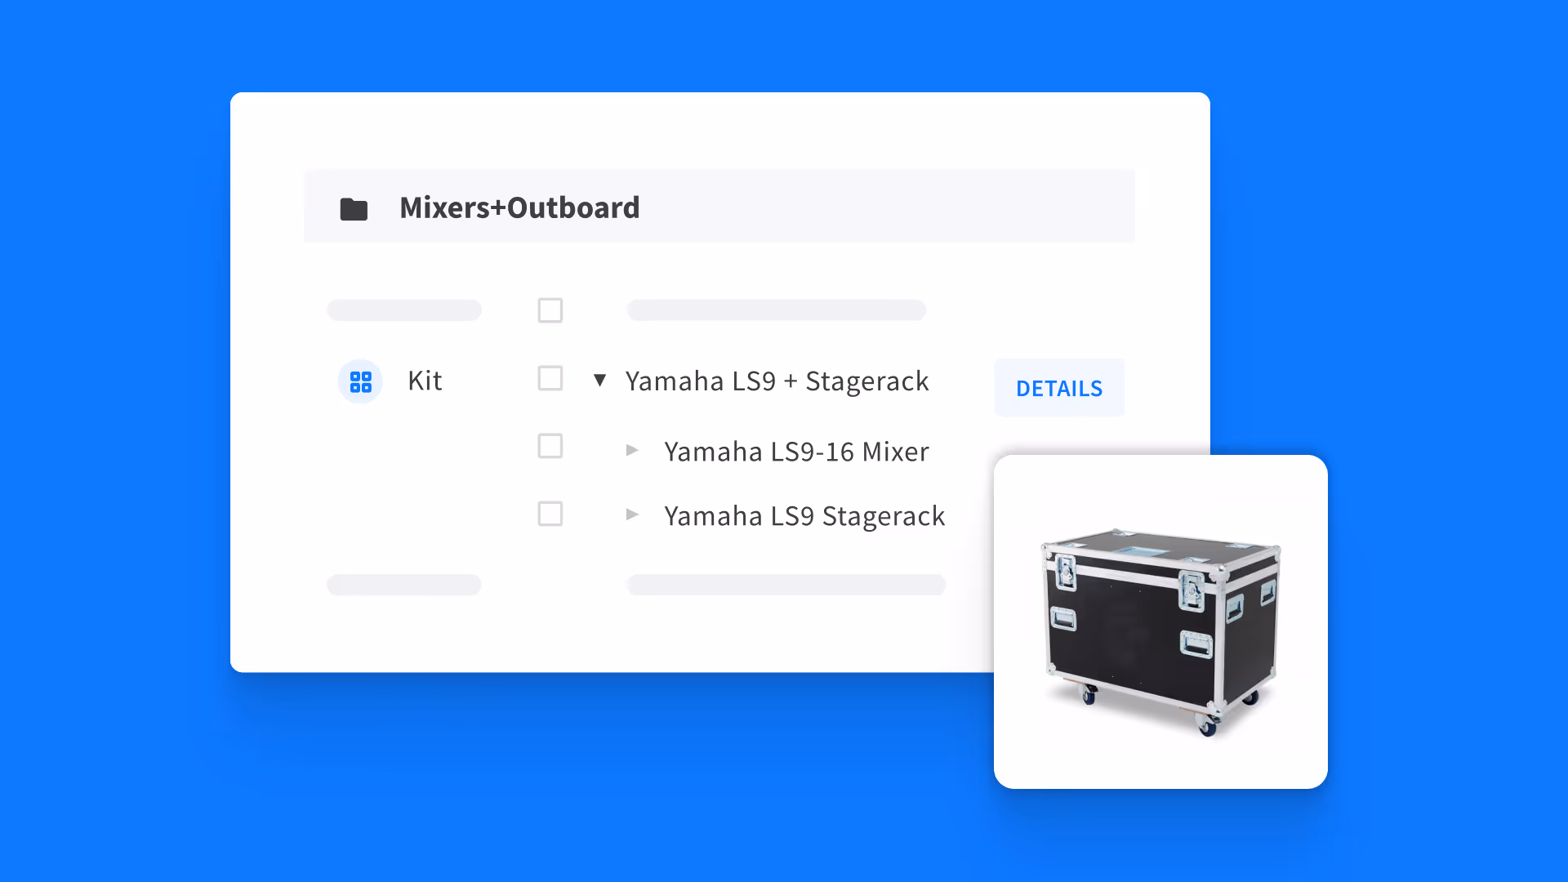Click the blue Kit grid icon

coord(360,381)
